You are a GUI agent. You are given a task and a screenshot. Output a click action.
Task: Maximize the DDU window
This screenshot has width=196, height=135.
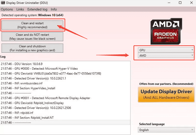[x=180, y=3]
